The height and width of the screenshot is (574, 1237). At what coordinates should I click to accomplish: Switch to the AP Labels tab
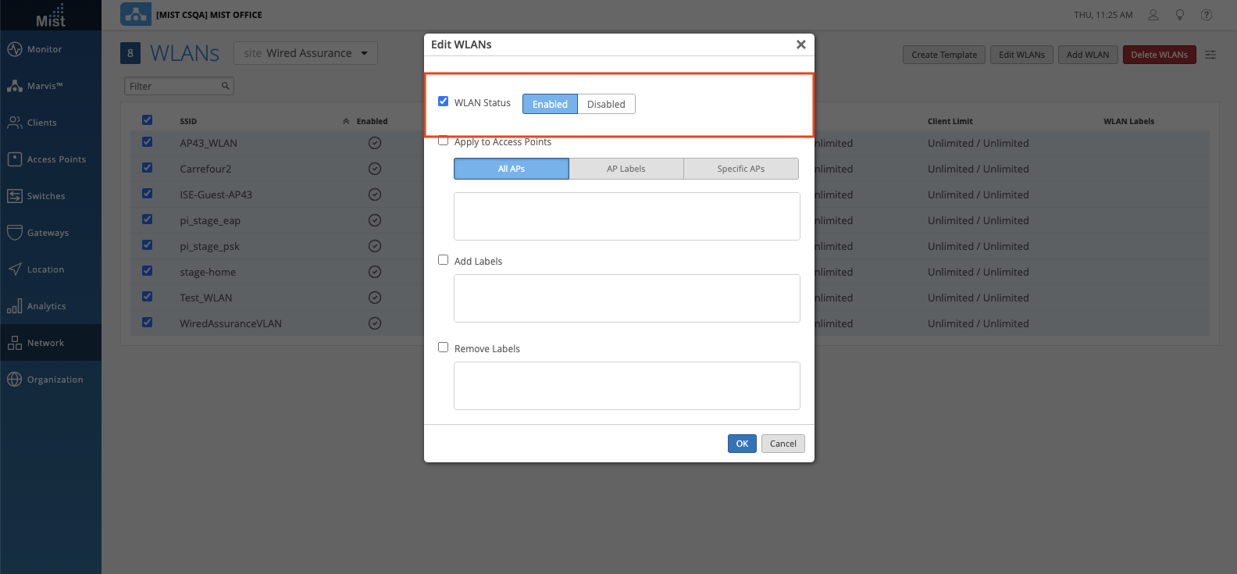[626, 169]
